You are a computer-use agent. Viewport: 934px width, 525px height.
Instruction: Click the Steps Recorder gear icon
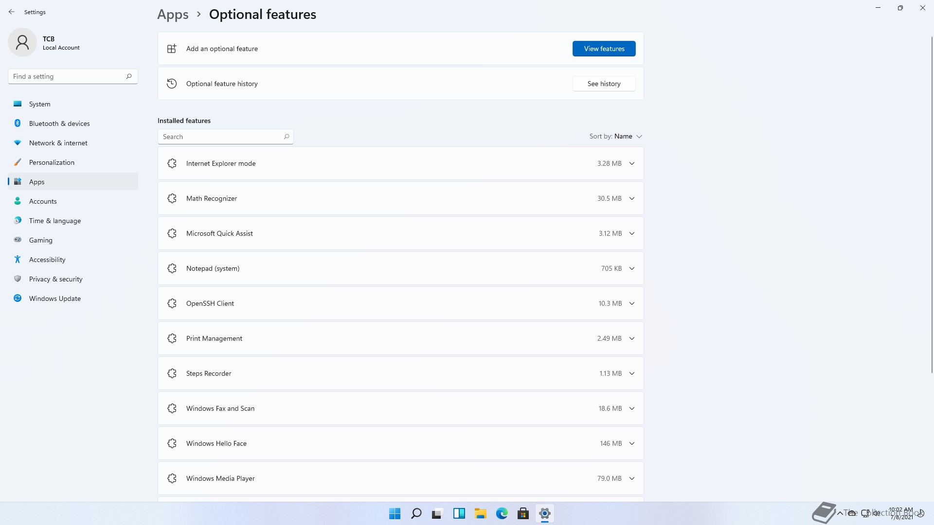click(x=172, y=373)
